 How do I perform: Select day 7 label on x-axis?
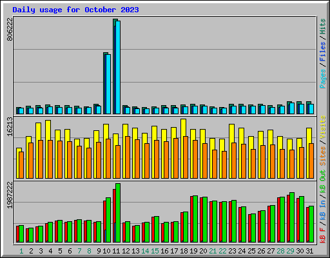(x=79, y=251)
